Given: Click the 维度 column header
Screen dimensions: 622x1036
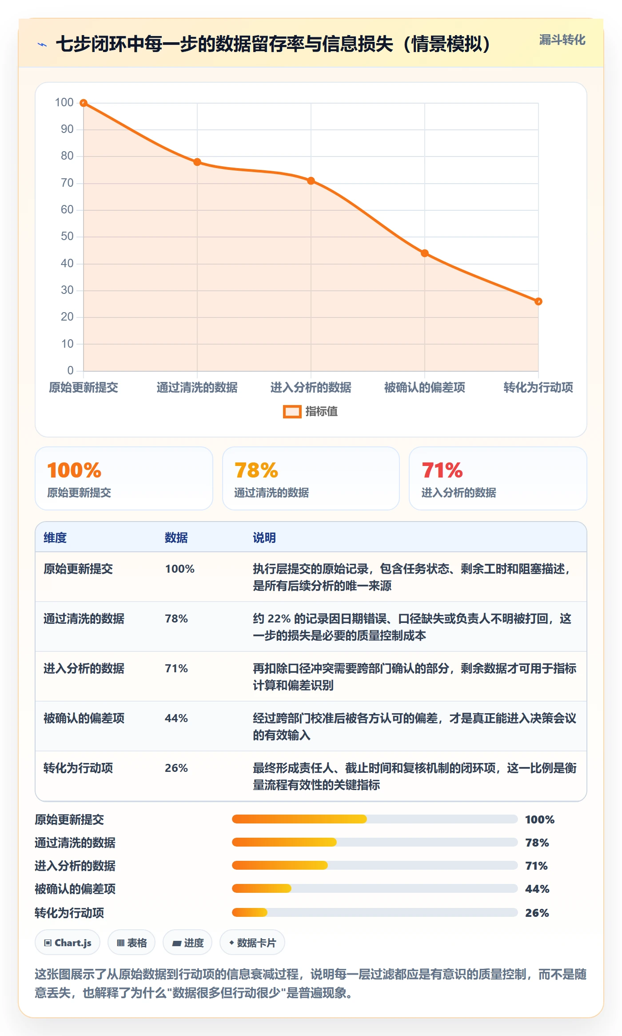Looking at the screenshot, I should click(55, 538).
